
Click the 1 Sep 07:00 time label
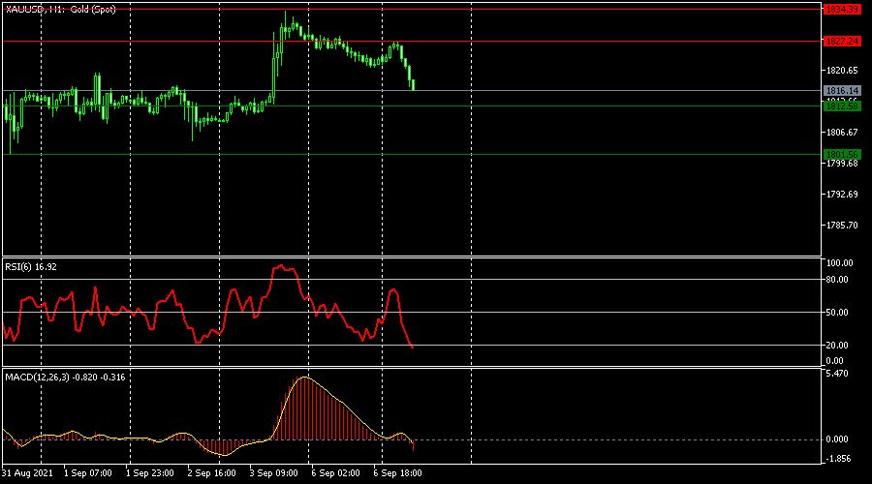tap(88, 473)
